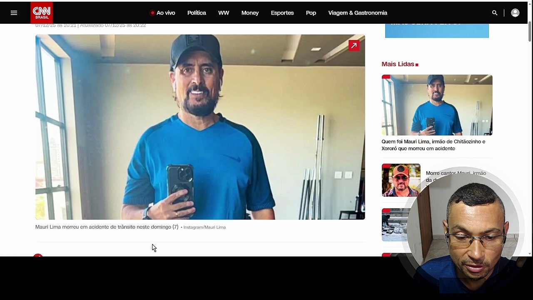The width and height of the screenshot is (533, 300).
Task: Expand main article photo with arrow icon
Action: 354,45
